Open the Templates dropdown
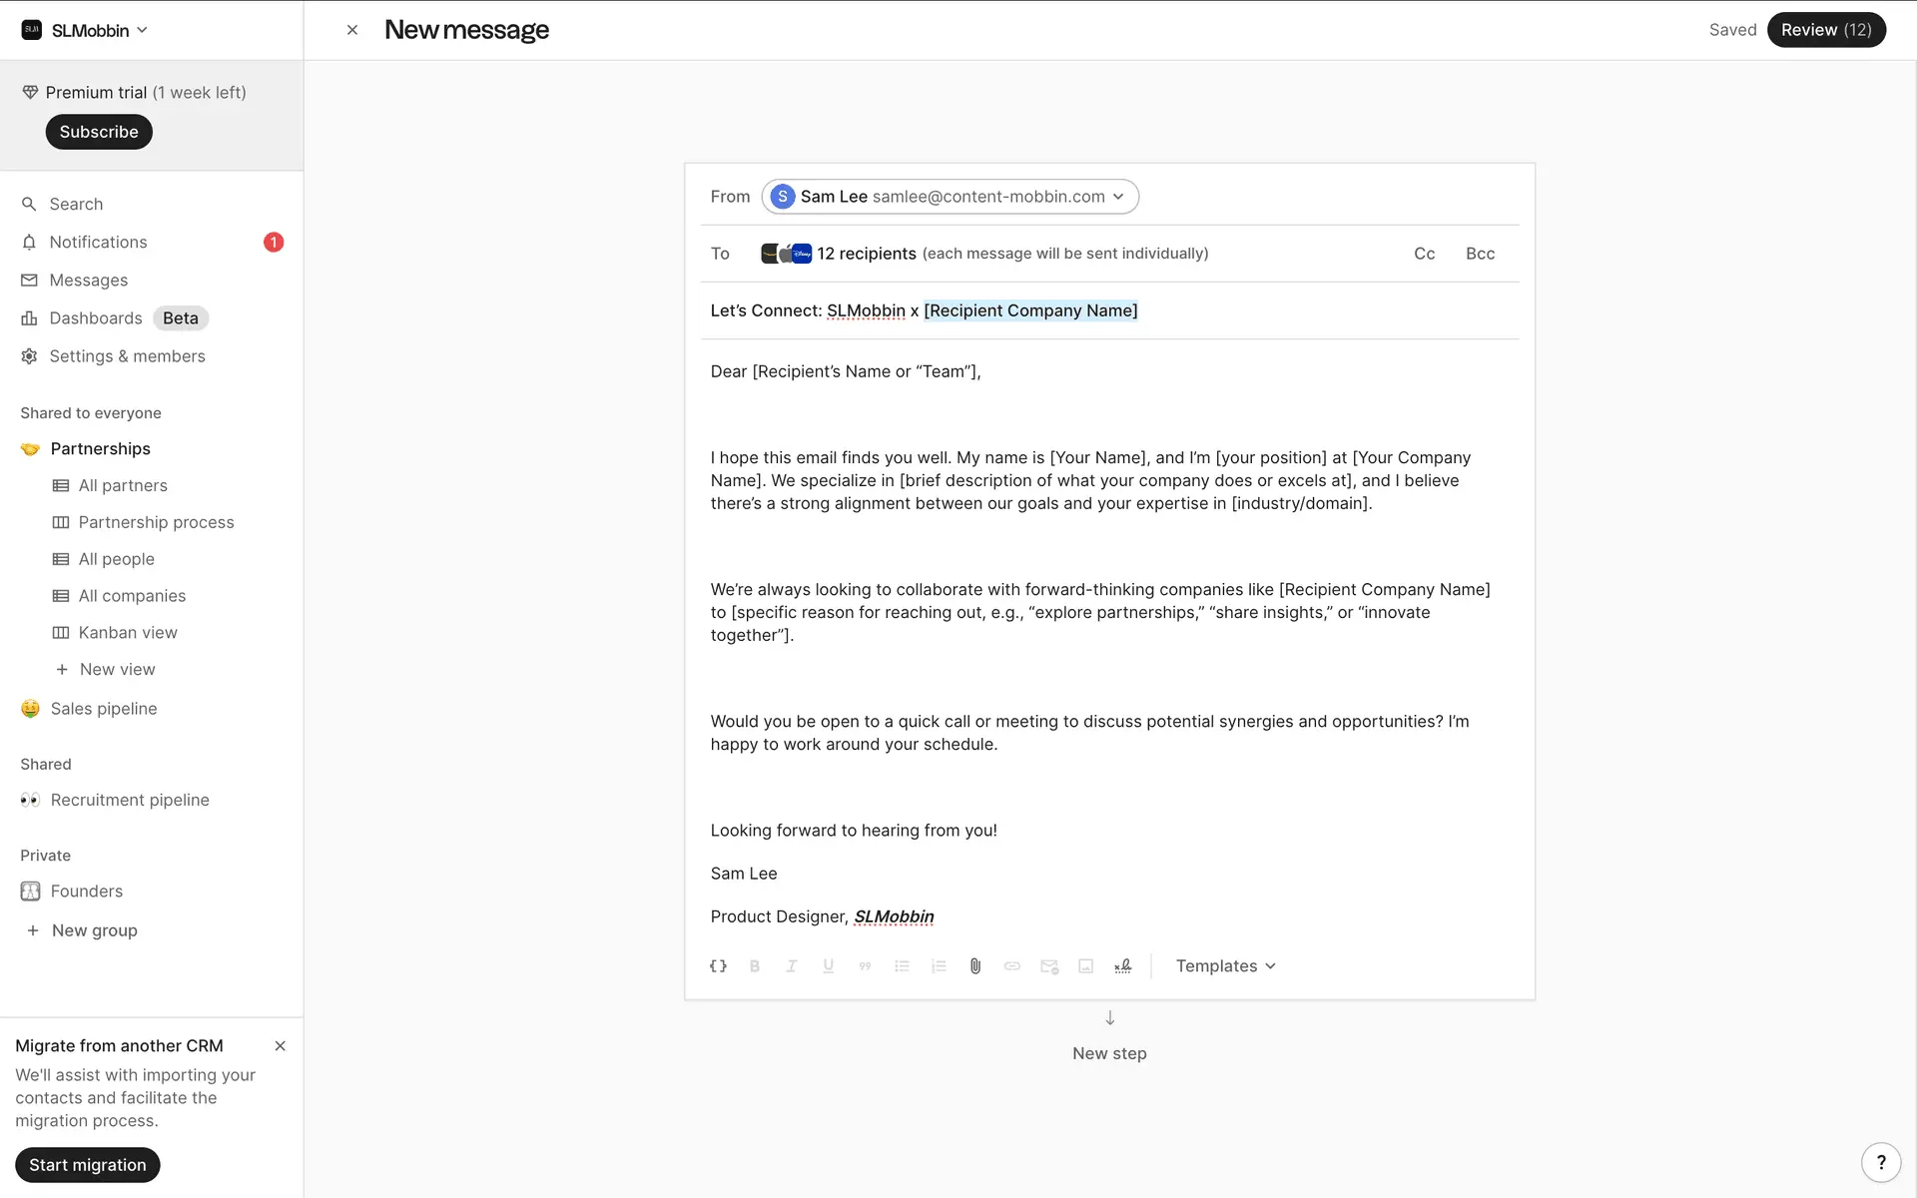The image size is (1917, 1198). point(1225,966)
